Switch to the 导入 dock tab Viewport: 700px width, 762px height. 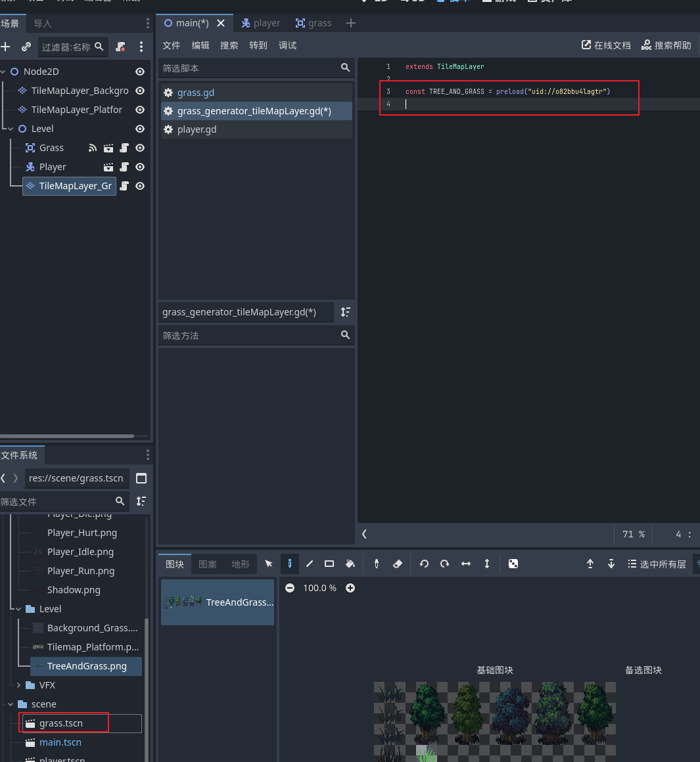click(42, 24)
